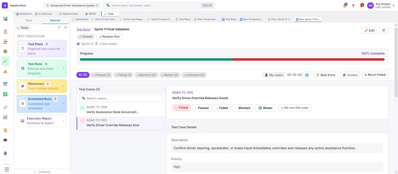Open the line chart analytics icon in left rail
Image resolution: width=398 pixels, height=174 pixels.
5,117
